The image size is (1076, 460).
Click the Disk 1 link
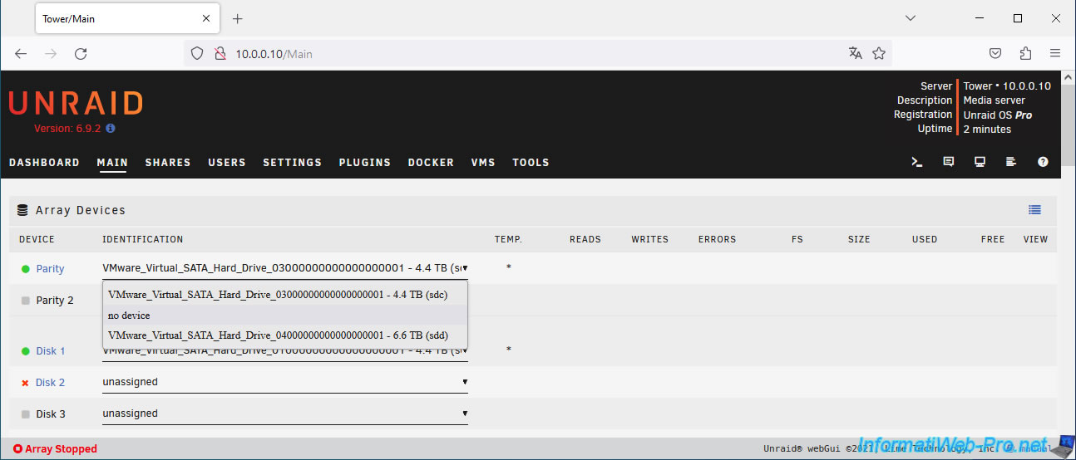click(x=50, y=351)
